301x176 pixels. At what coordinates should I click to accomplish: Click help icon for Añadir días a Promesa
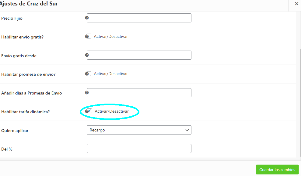[x=87, y=92]
